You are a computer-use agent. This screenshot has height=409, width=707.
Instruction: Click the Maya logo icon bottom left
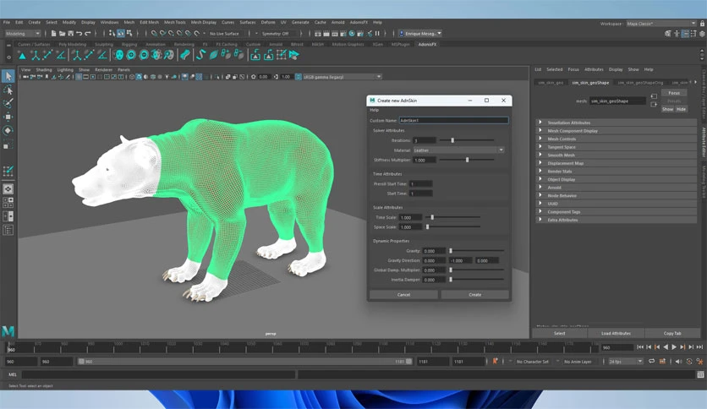tap(8, 331)
